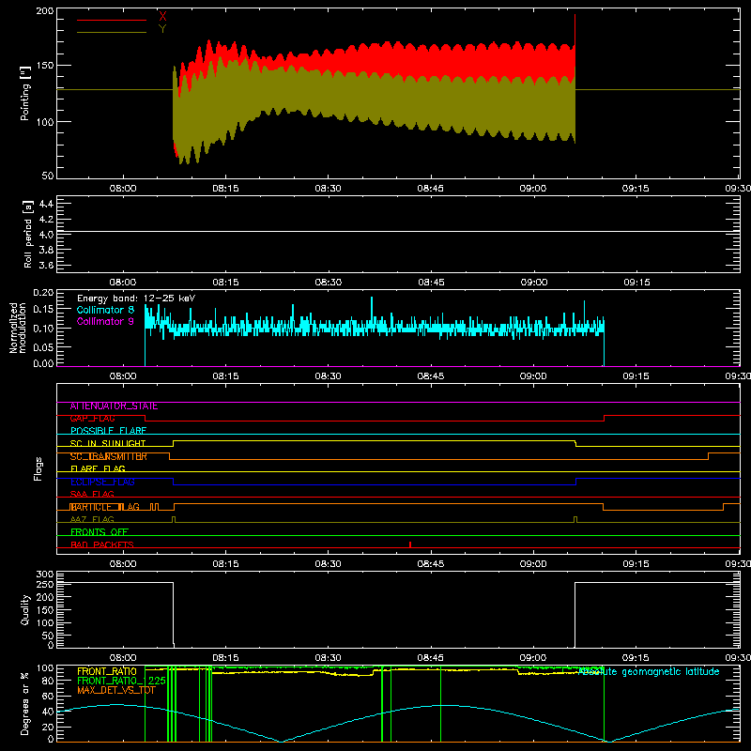
Task: Select the SC_TRANSMITTER flag label
Action: point(108,456)
